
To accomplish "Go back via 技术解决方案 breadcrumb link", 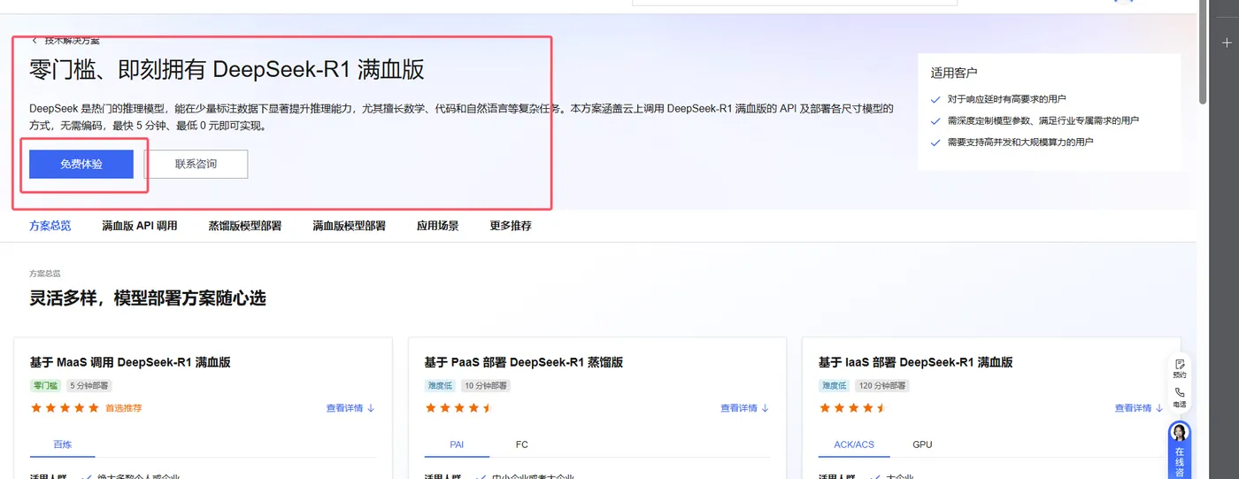I will pos(66,41).
